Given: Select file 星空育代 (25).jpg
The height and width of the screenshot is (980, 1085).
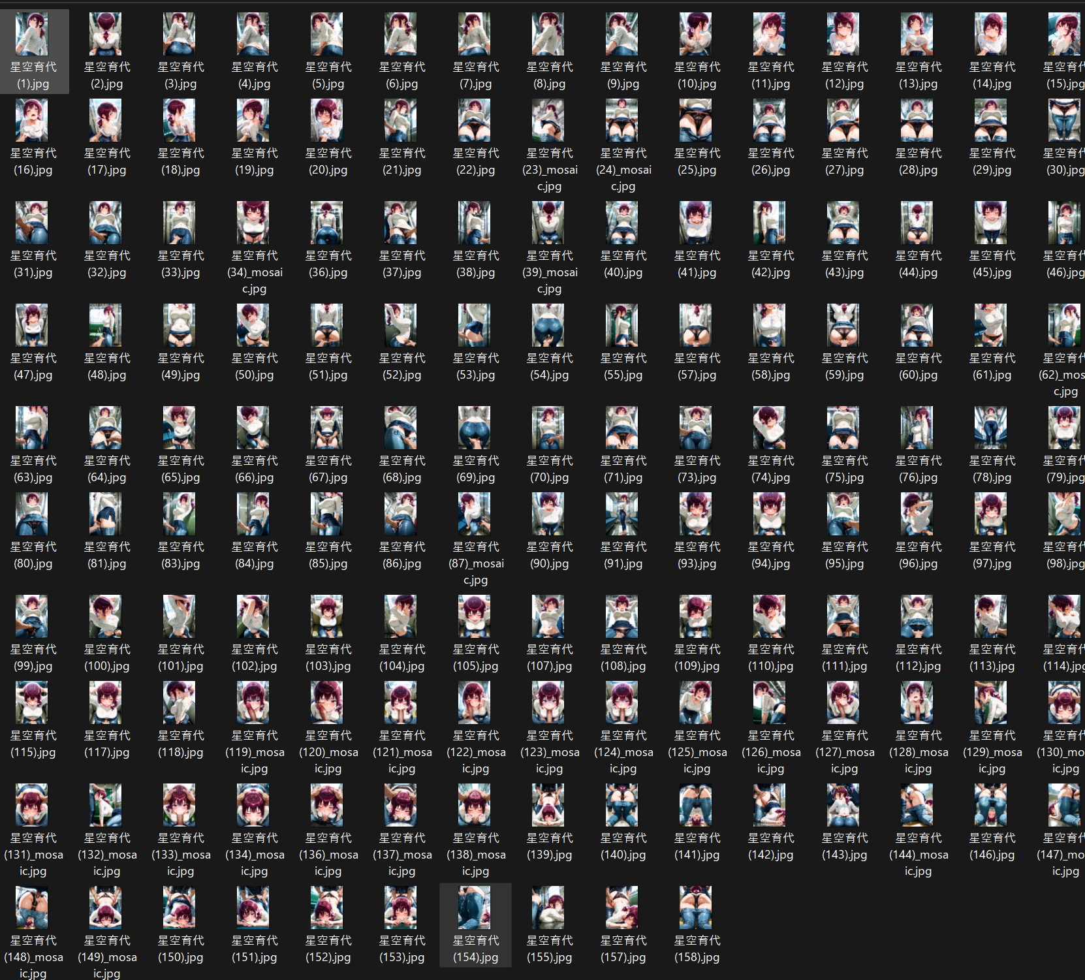Looking at the screenshot, I should [697, 138].
